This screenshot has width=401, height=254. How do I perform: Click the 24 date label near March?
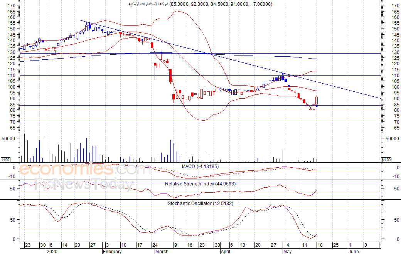155,245
